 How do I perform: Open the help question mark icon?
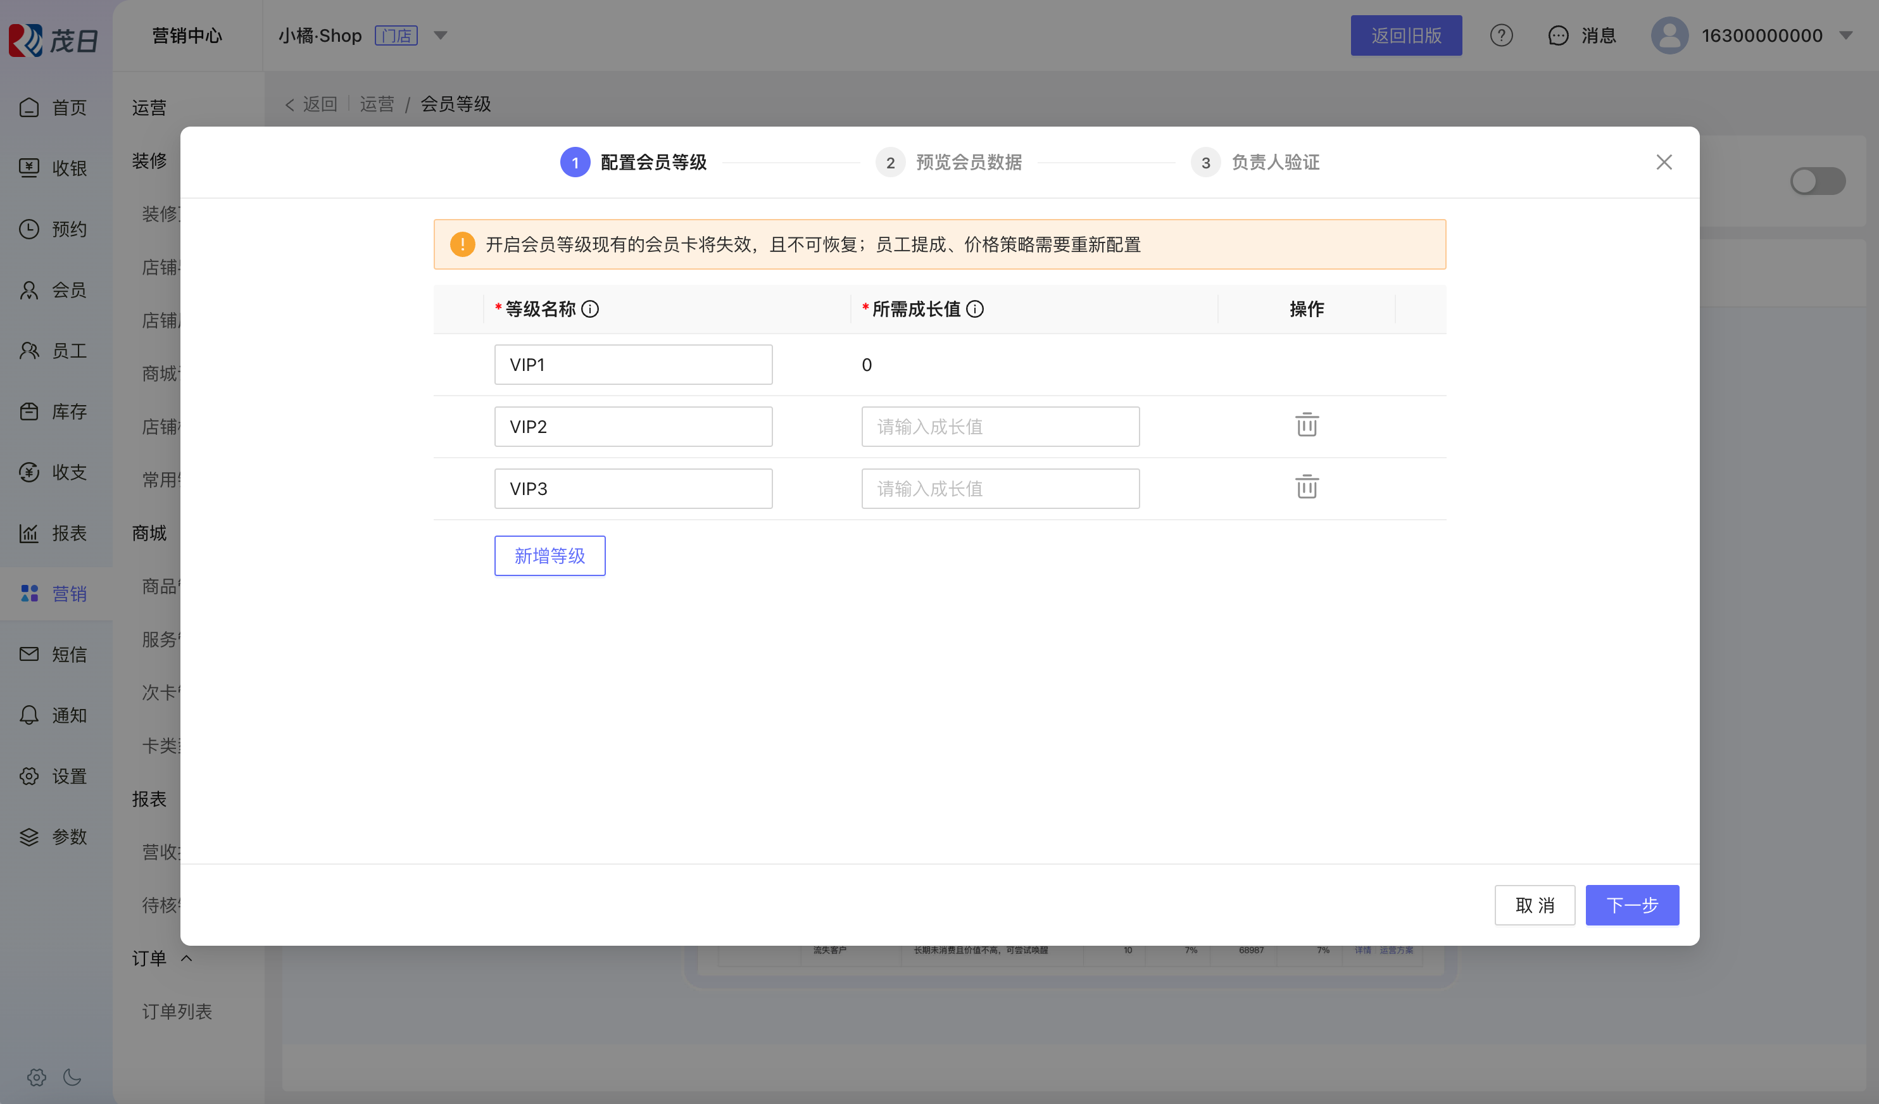[x=1501, y=35]
